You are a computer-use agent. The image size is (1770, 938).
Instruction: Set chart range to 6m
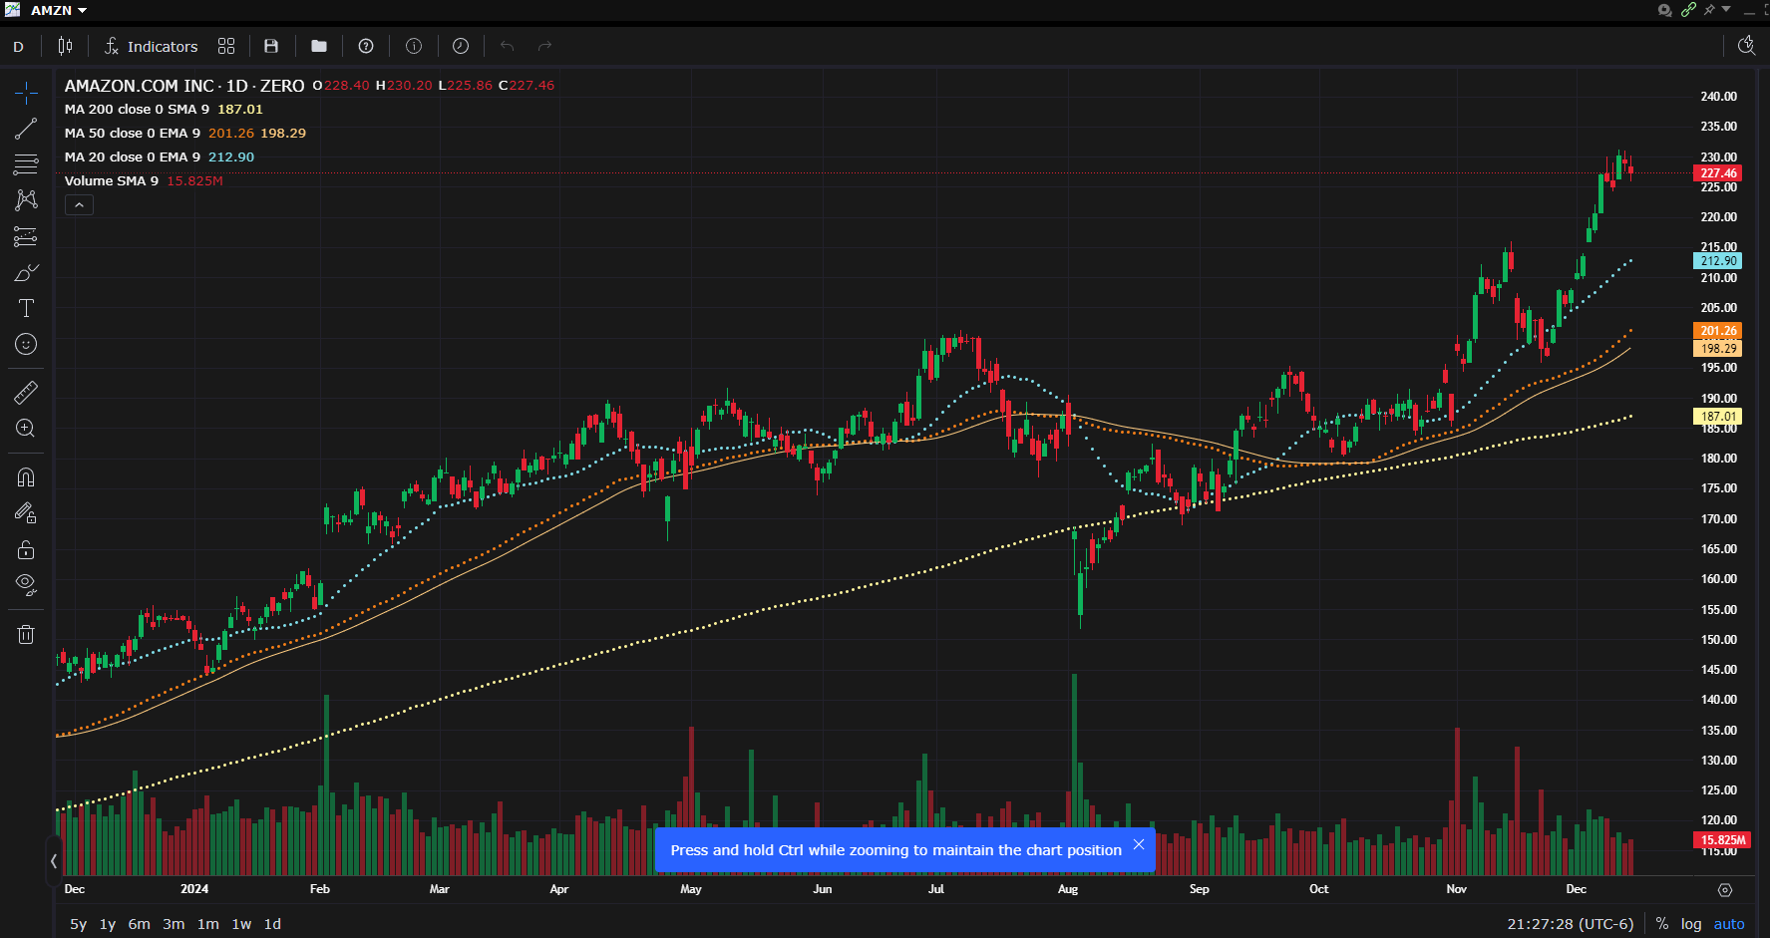(x=140, y=924)
